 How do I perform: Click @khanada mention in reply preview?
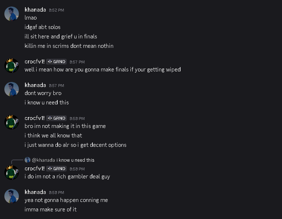(44, 160)
